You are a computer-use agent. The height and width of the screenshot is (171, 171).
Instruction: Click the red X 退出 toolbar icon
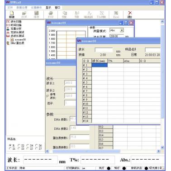[x=130, y=14]
